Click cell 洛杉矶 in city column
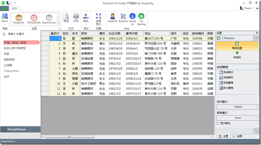The image size is (261, 145). pos(175,84)
